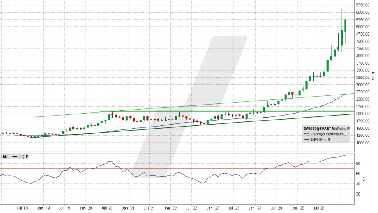Screen dimensions: 378x213
Task: Click the 1500.00 price axis label
Action: click(363, 128)
